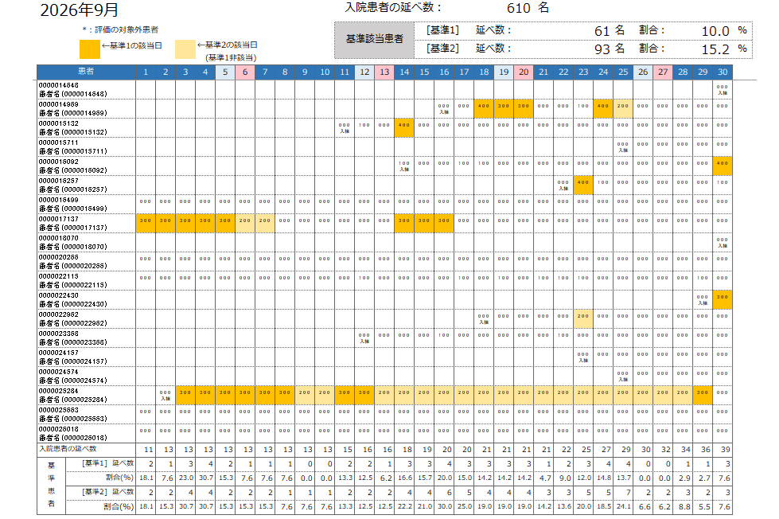Click the 93 名 count for 基準2
The image size is (779, 519).
tap(610, 49)
